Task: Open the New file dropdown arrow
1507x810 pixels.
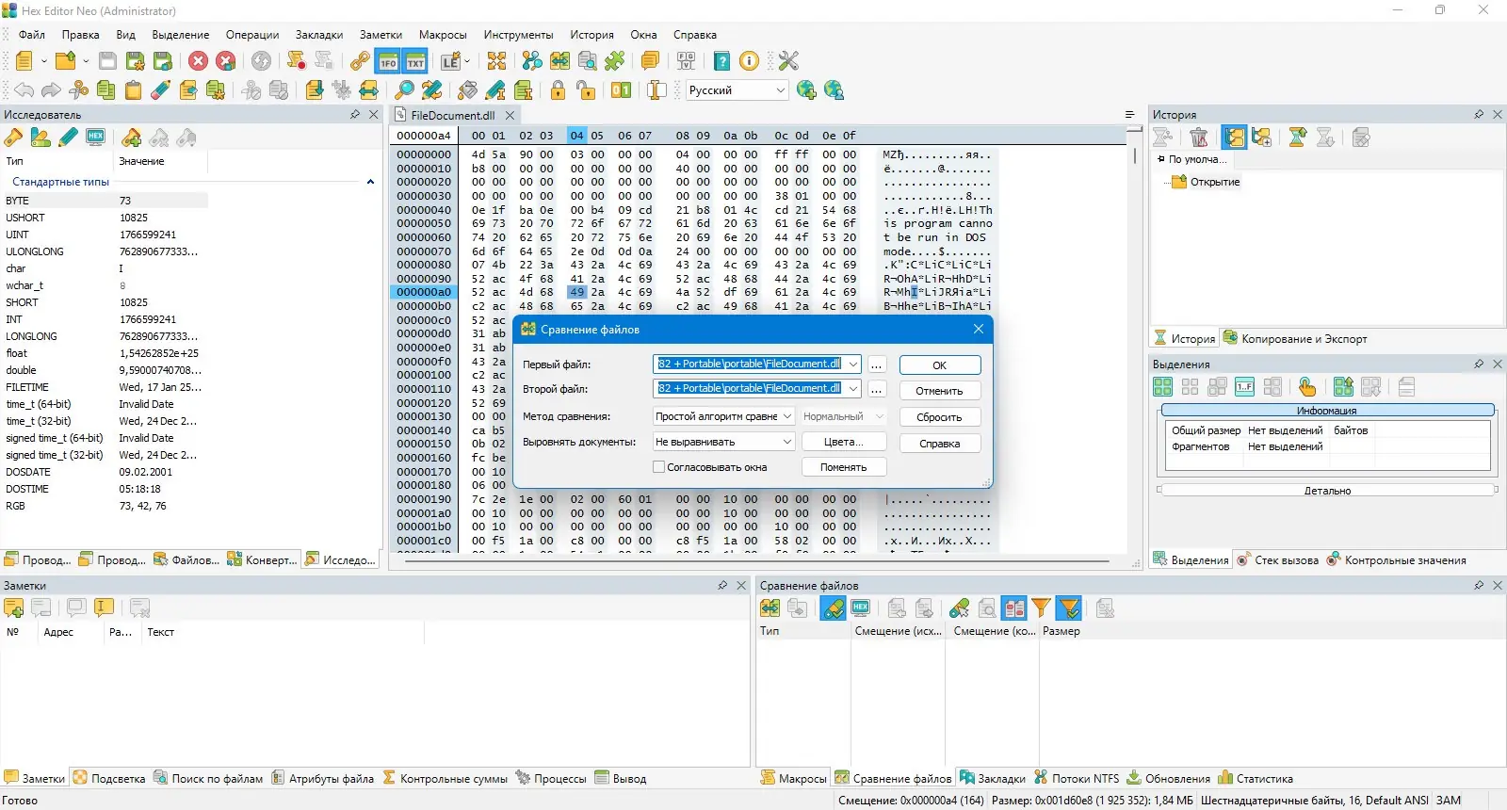Action: point(43,61)
